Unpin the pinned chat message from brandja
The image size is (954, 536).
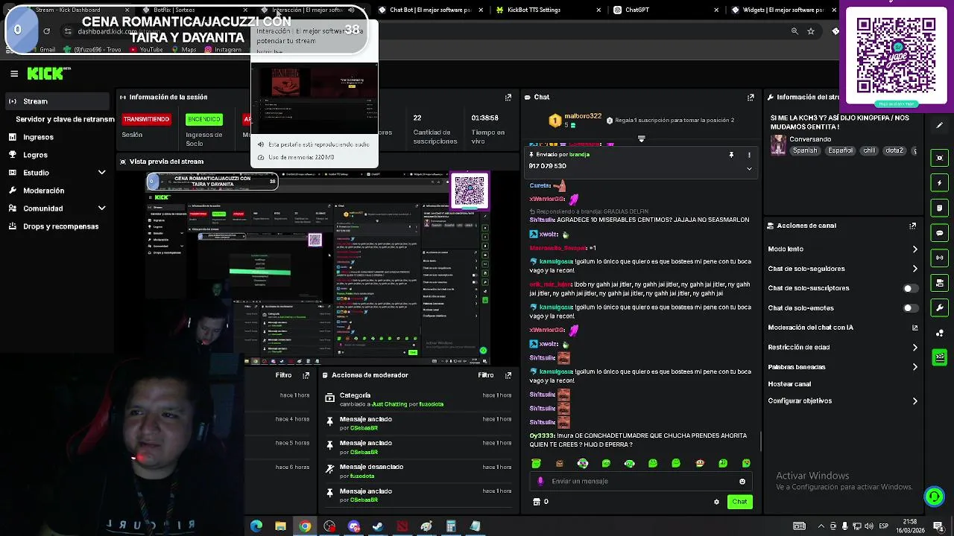[731, 155]
